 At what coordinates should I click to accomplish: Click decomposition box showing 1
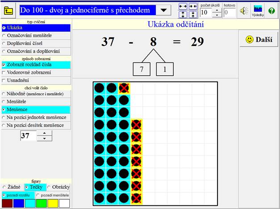coord(165,69)
